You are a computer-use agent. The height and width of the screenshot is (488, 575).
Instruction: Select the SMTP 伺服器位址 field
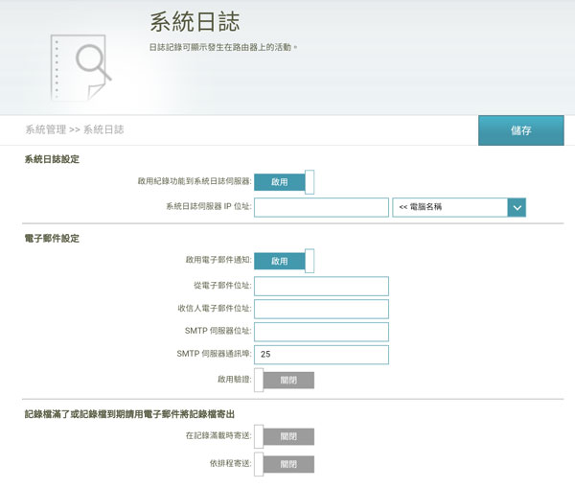coord(321,332)
